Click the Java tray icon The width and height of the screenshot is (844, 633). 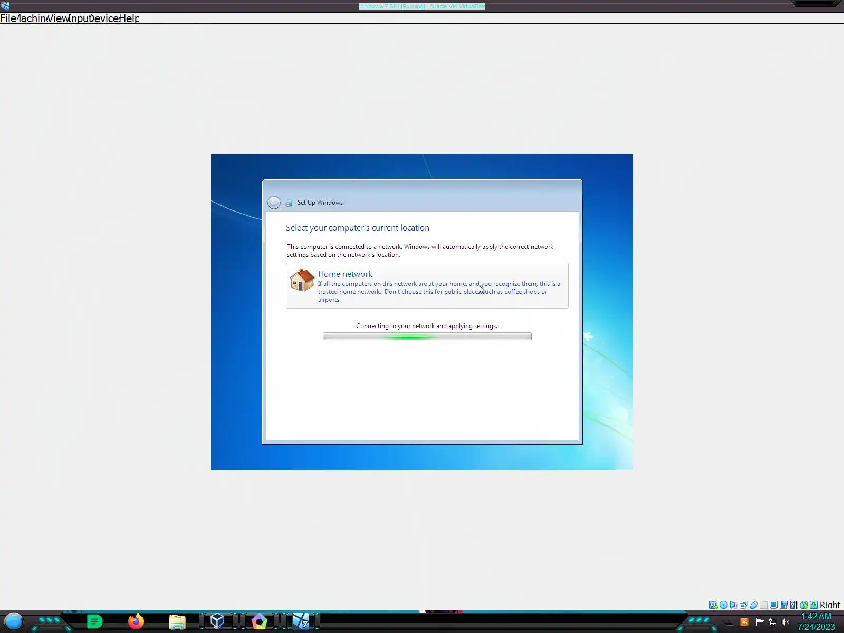(x=744, y=622)
